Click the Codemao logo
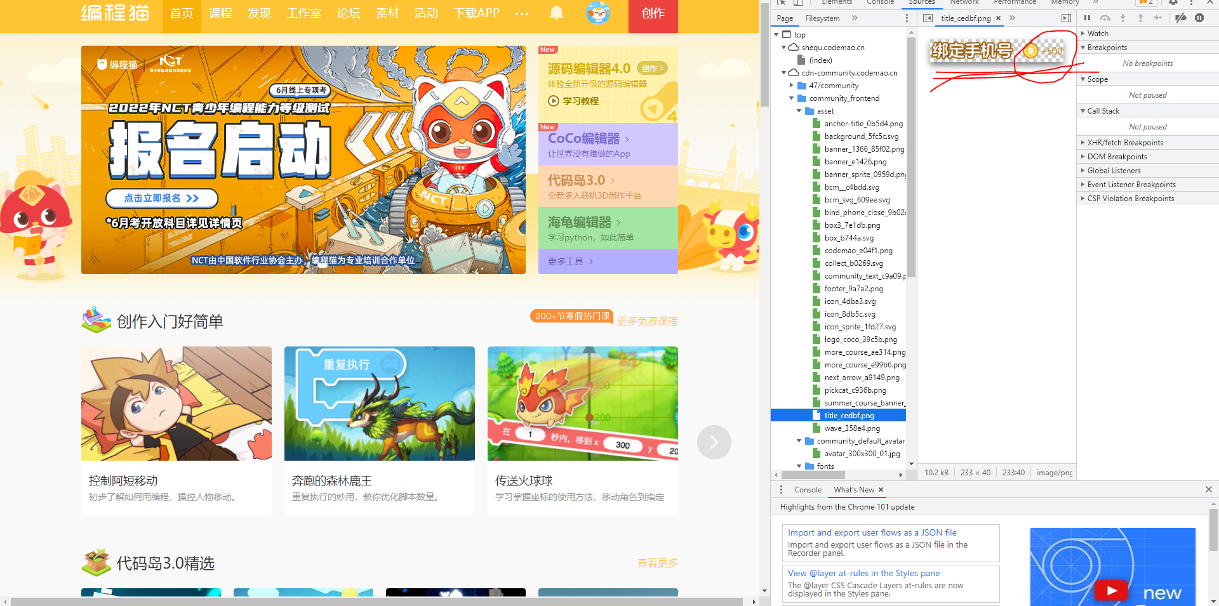The width and height of the screenshot is (1219, 606). pos(115,13)
